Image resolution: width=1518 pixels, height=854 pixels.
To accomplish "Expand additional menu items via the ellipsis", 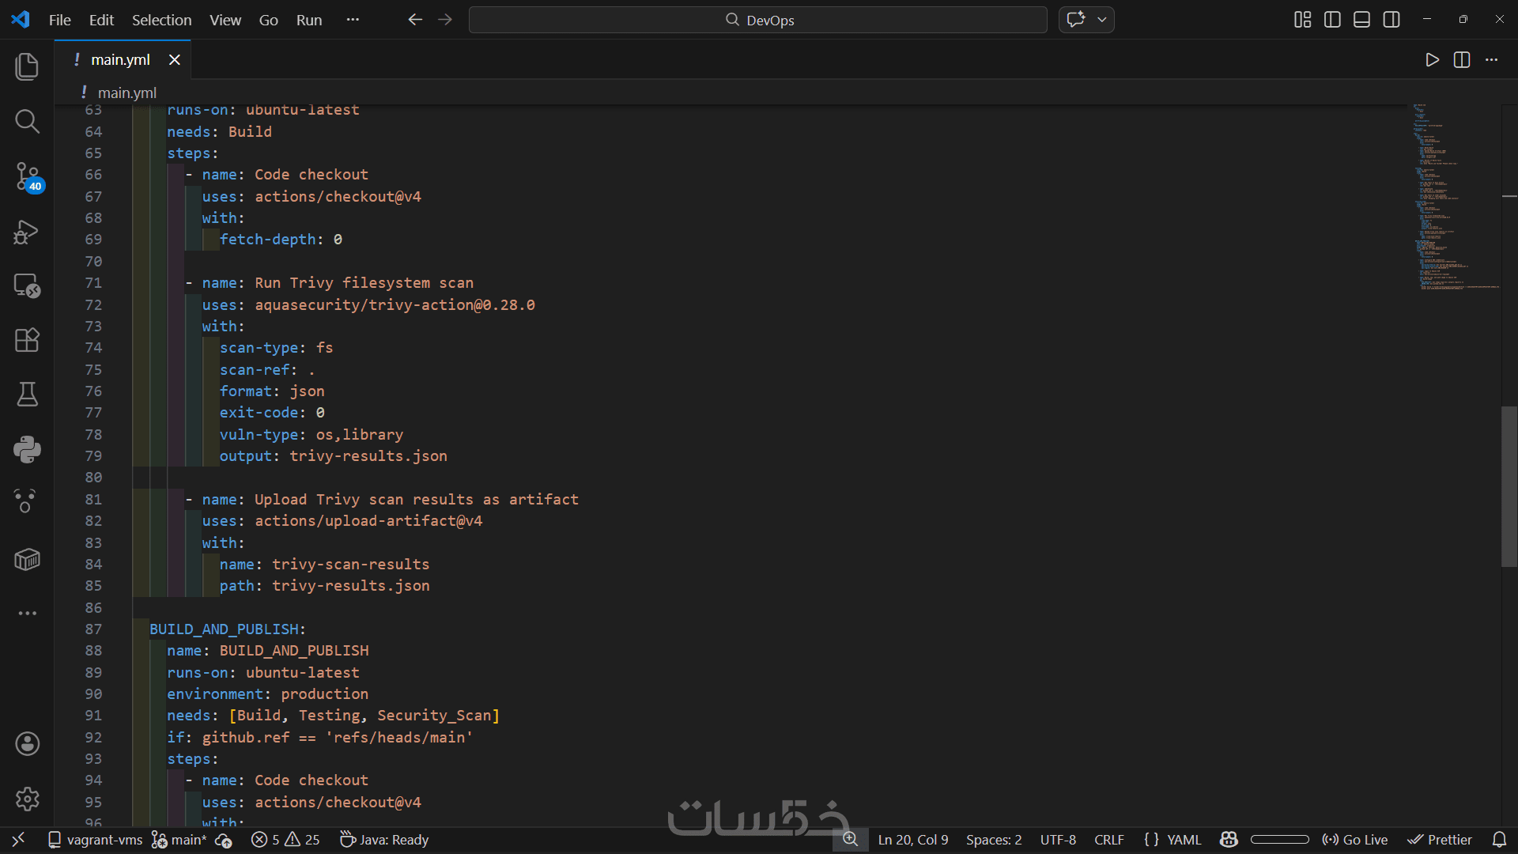I will coord(353,20).
